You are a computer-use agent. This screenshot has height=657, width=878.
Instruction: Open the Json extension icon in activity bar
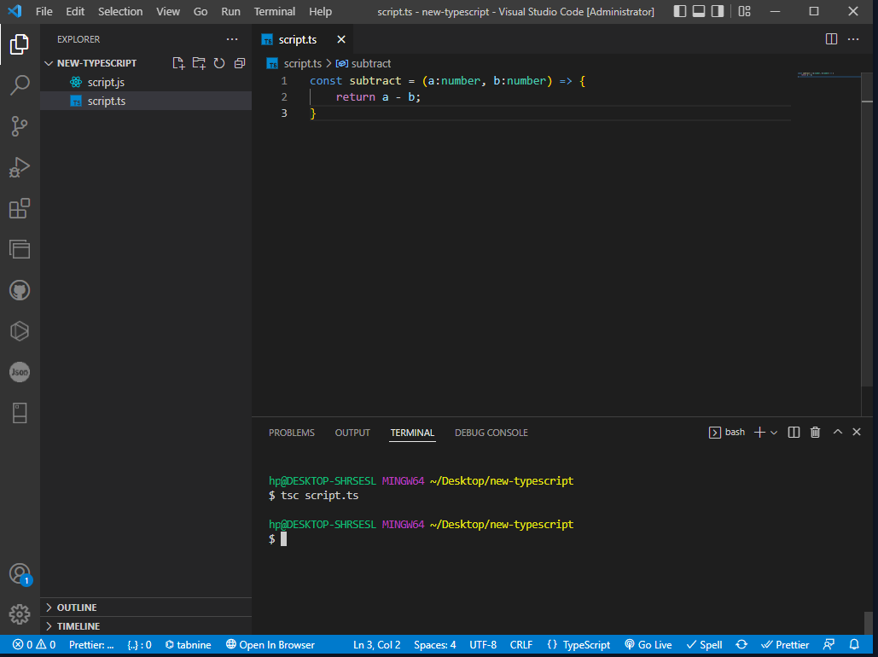[20, 372]
